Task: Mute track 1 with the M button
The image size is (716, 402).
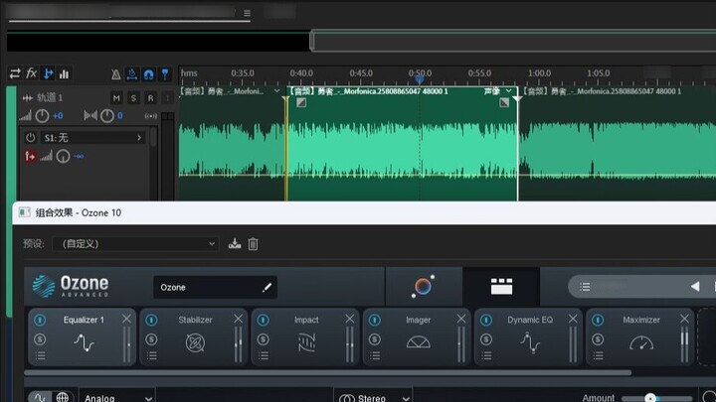Action: [116, 98]
